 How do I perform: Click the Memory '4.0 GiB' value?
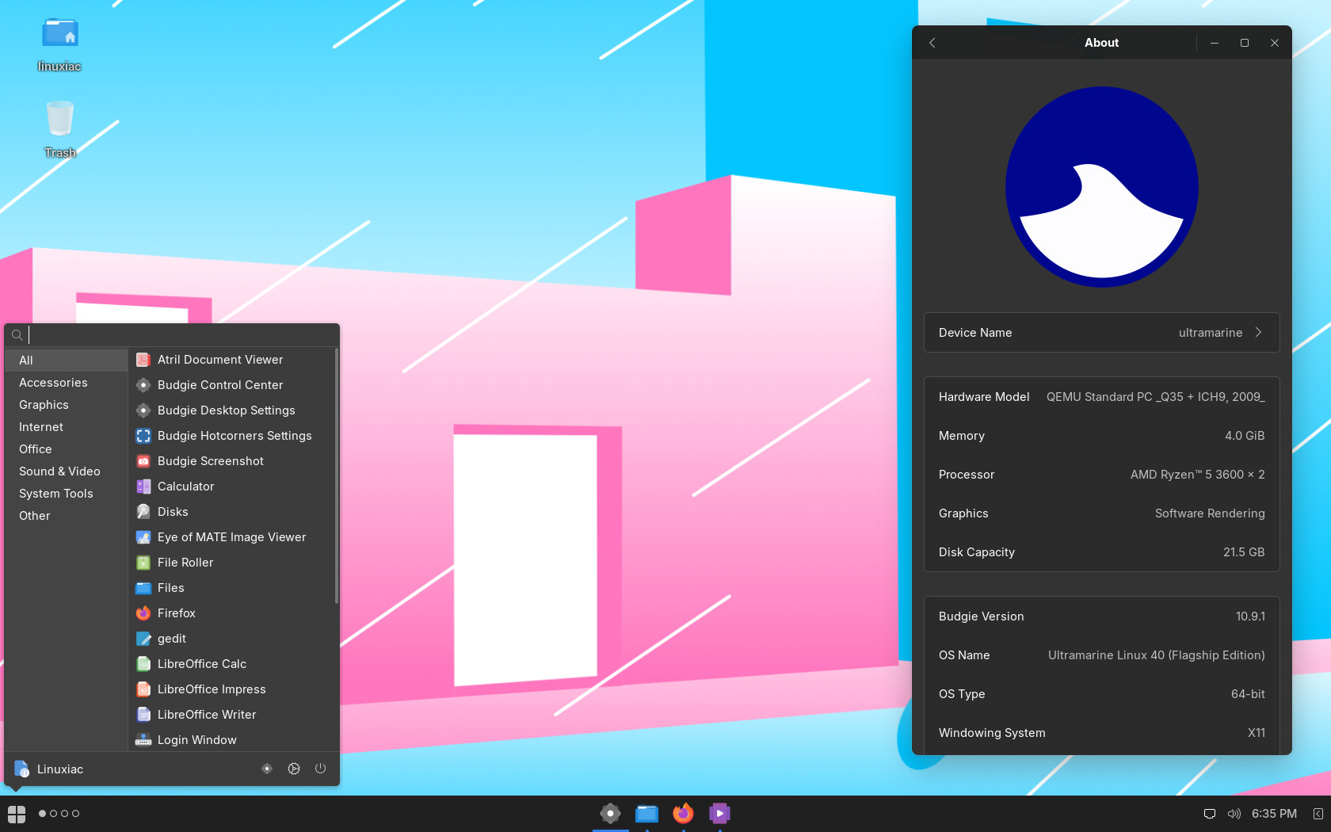(1245, 436)
